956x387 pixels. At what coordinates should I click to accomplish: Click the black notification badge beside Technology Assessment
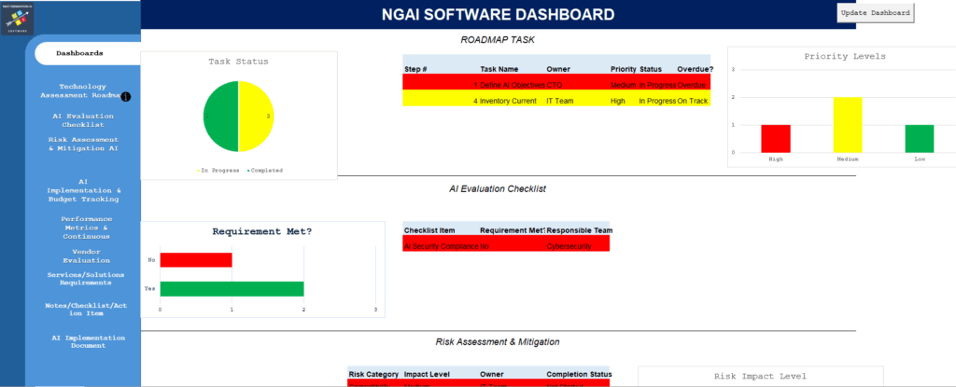(x=126, y=96)
